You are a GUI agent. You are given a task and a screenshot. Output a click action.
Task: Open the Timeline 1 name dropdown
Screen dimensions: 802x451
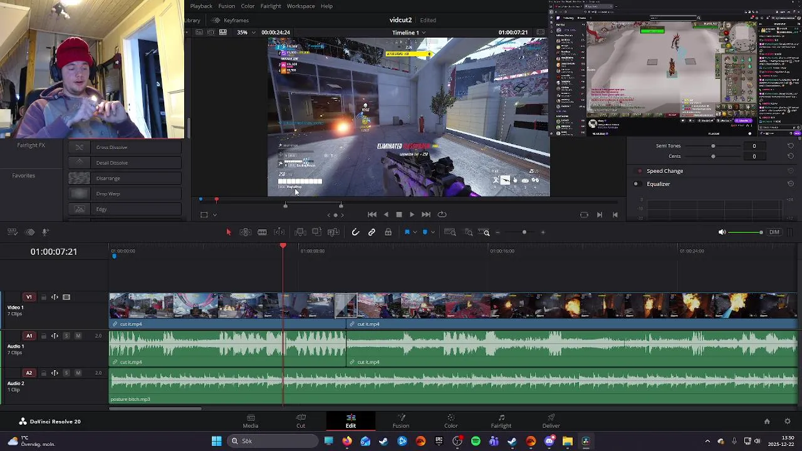(x=409, y=33)
